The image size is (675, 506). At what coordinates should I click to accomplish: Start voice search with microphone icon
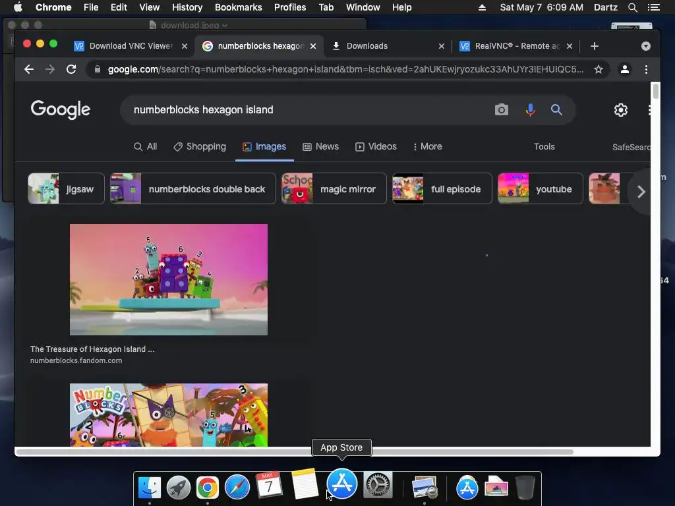531,110
